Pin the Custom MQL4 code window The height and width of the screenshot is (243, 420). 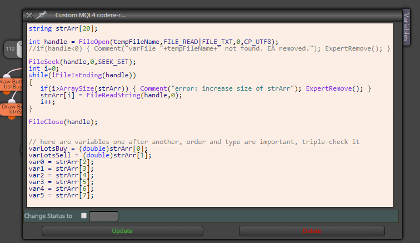coord(41,15)
